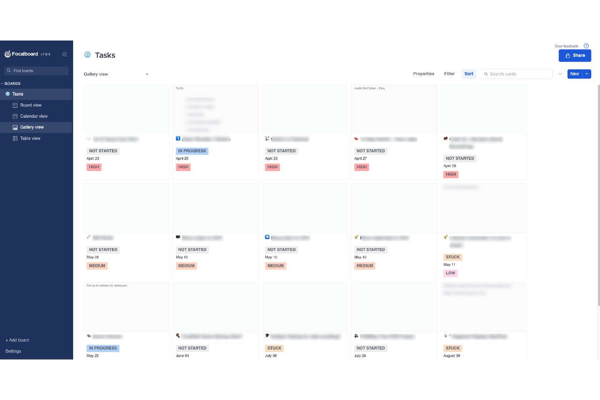This screenshot has width=600, height=400.
Task: Click the emoji icon on the July 26 card
Action: [356, 336]
